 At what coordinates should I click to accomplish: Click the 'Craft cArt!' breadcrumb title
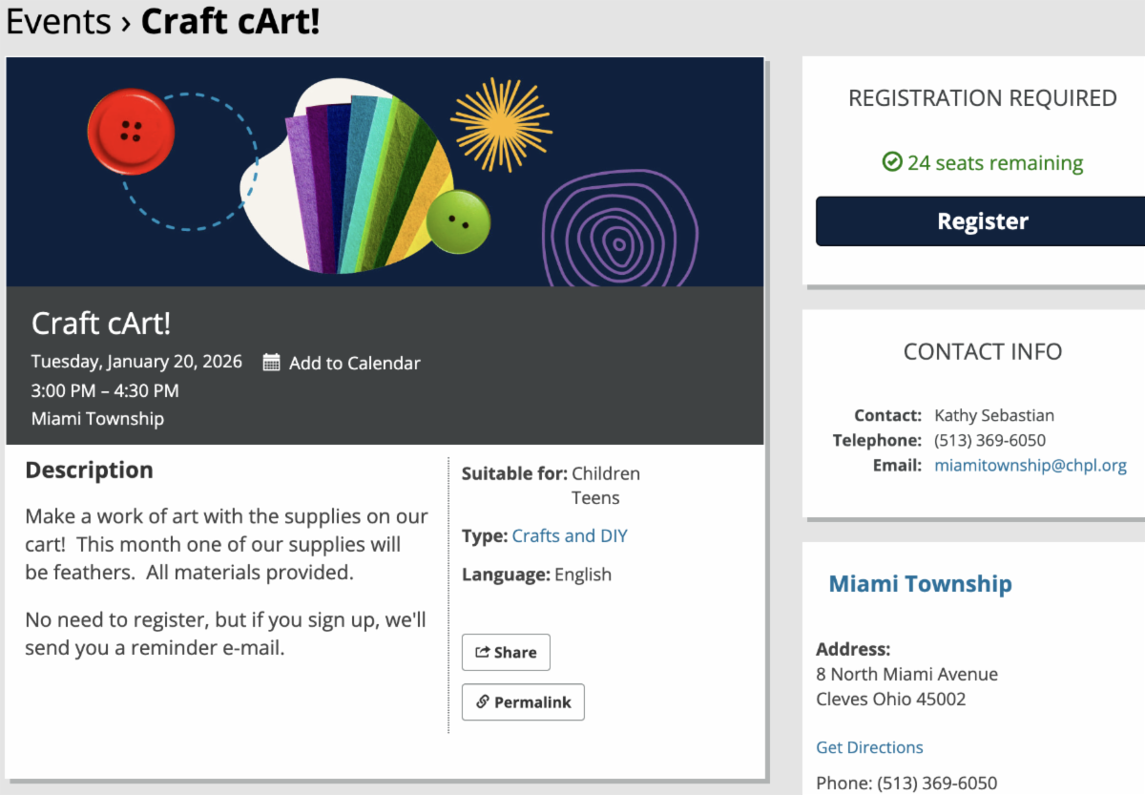point(230,20)
